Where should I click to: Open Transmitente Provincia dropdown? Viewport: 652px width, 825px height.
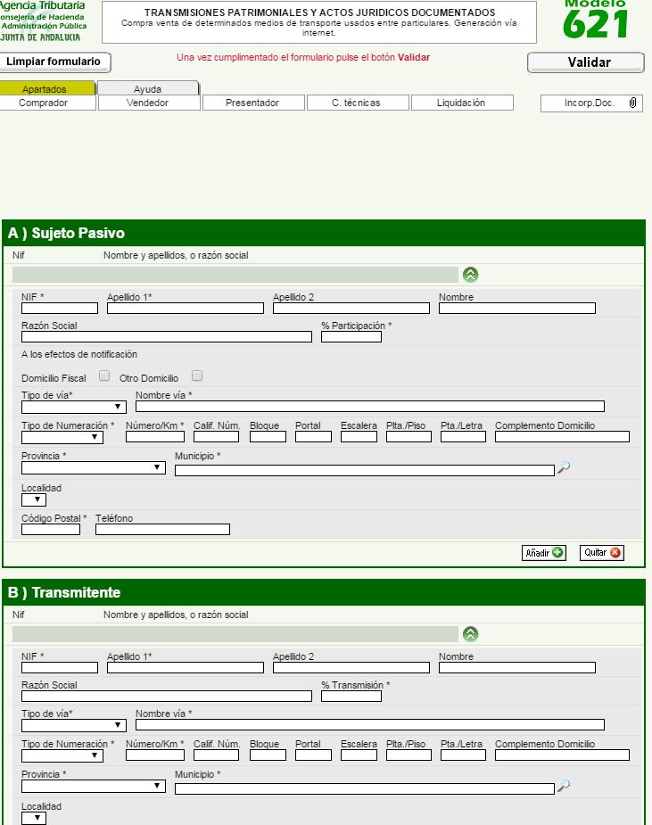click(x=94, y=786)
